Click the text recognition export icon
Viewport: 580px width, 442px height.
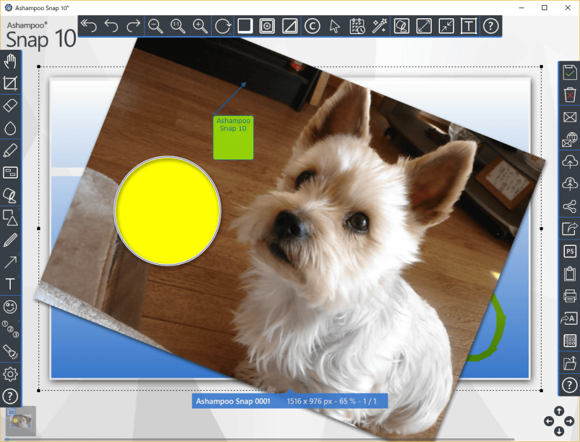[x=569, y=318]
